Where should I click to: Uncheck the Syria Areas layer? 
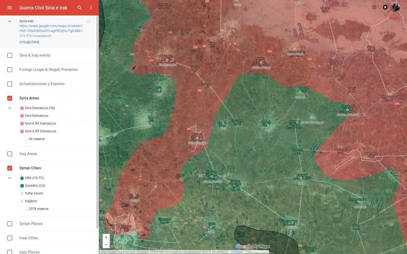click(x=10, y=98)
